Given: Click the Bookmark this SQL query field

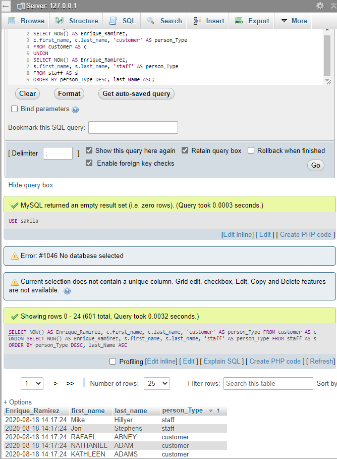Looking at the screenshot, I should [x=133, y=128].
